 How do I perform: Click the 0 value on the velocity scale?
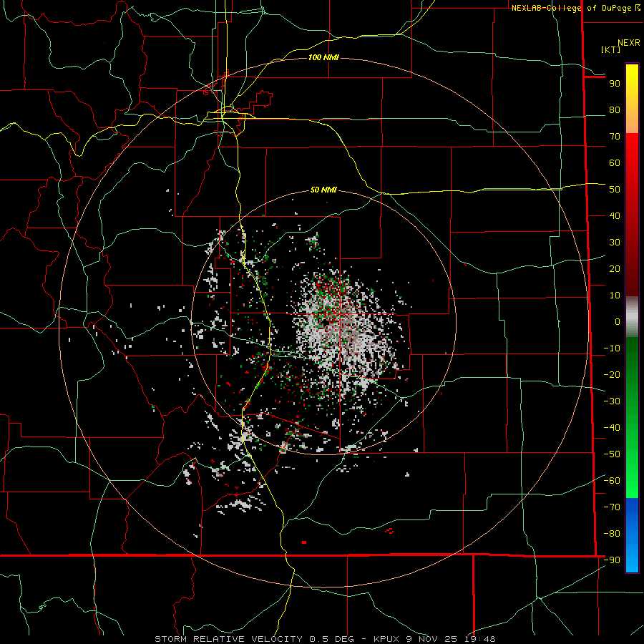pos(618,322)
